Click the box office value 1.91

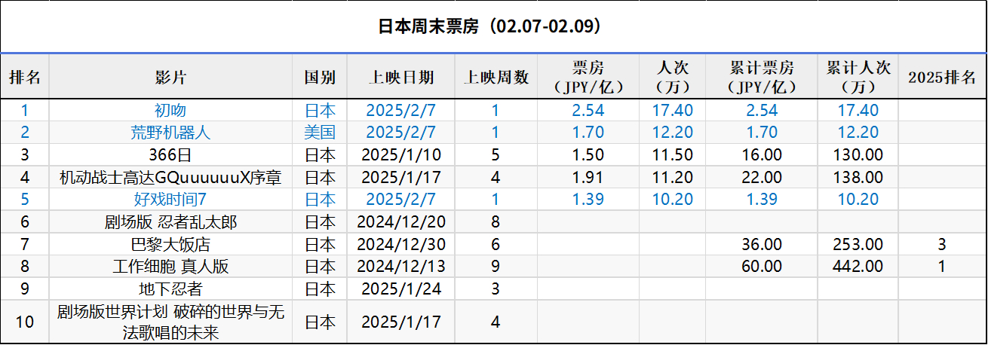click(x=588, y=178)
